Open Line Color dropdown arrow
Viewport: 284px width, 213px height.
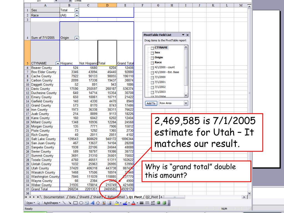pyautogui.click(x=129, y=203)
